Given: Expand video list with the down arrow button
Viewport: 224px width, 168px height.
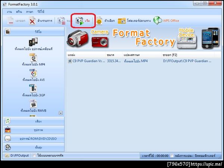Looking at the screenshot, I should click(x=61, y=113).
